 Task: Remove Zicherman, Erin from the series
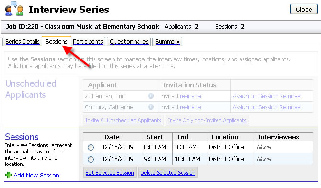(x=290, y=96)
